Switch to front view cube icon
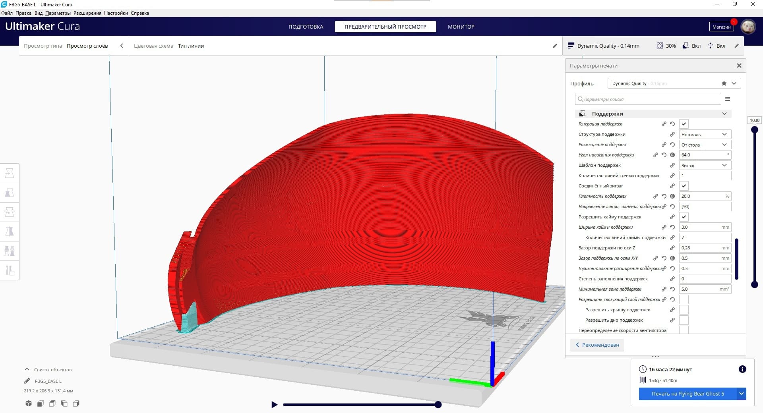This screenshot has width=763, height=413. [x=41, y=403]
